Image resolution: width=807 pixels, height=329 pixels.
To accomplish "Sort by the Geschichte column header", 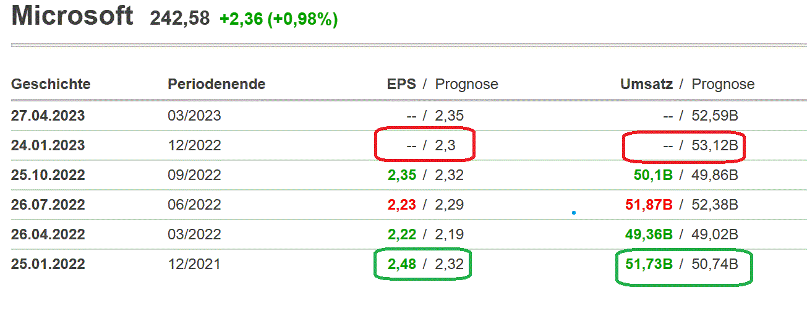I will [51, 84].
